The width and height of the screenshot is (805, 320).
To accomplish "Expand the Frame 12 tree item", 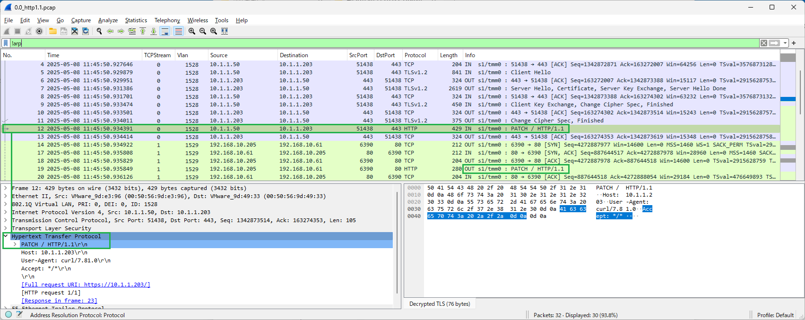I will (6, 188).
